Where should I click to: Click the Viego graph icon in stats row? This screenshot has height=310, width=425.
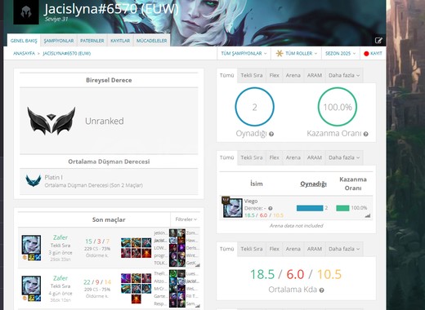click(x=368, y=215)
